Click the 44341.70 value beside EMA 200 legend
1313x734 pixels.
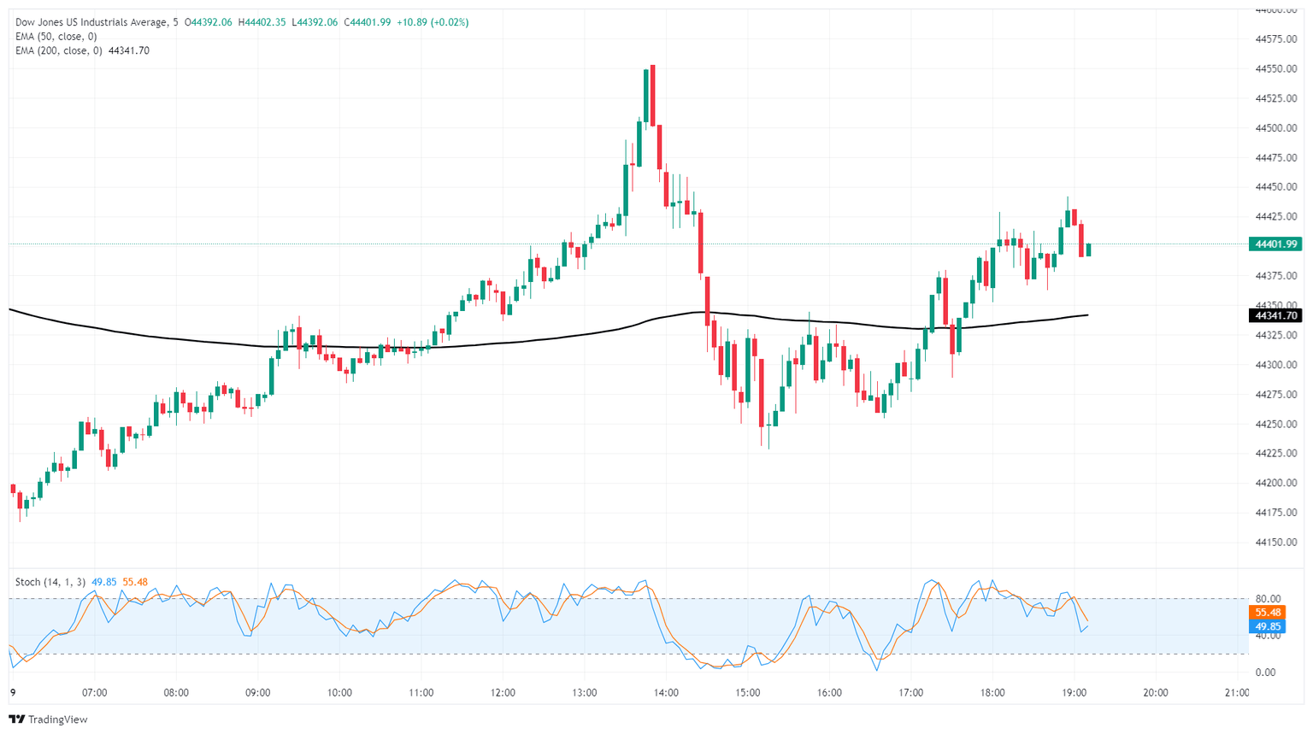click(129, 50)
